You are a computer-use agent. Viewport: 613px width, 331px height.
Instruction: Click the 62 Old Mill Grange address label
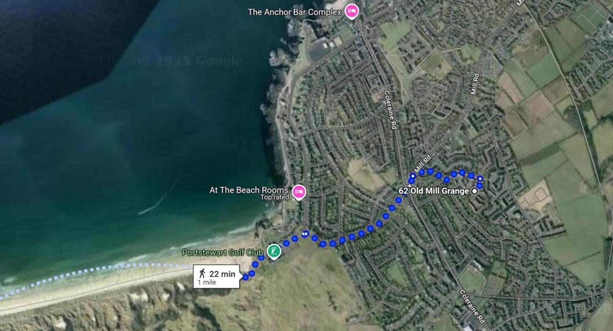pyautogui.click(x=433, y=191)
